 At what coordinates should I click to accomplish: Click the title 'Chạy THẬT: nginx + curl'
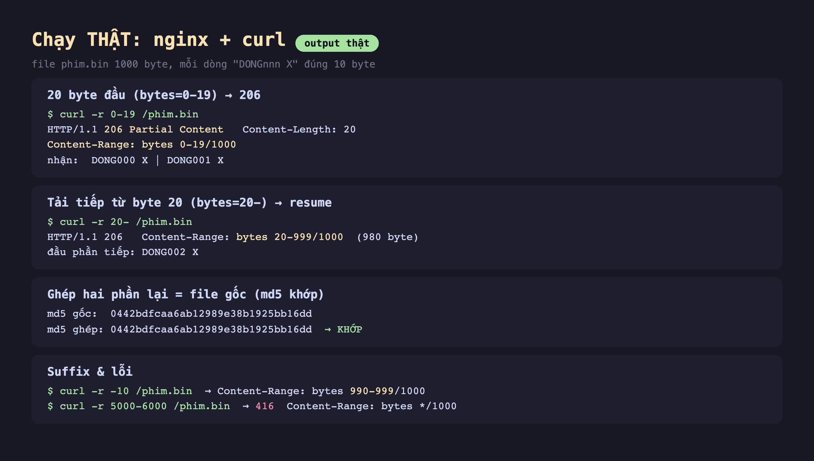[159, 40]
